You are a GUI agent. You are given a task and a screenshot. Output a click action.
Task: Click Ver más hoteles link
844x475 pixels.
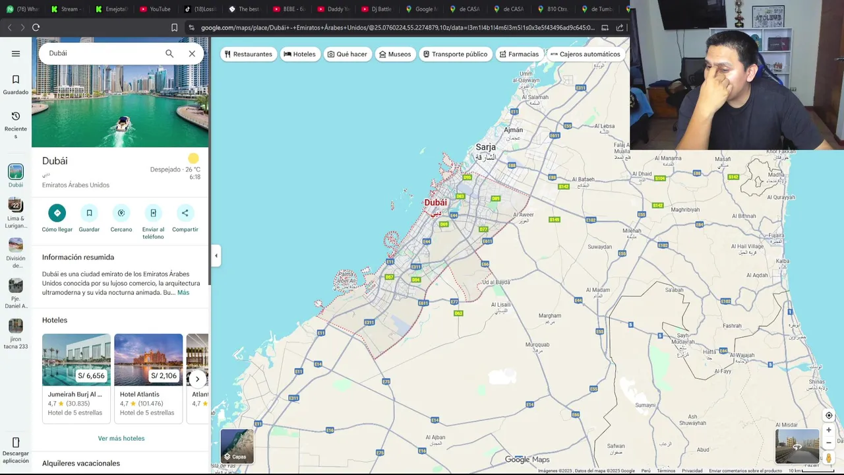[x=121, y=438]
